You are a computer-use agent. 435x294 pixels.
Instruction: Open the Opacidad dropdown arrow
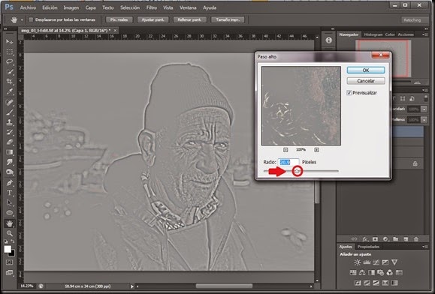click(x=424, y=109)
